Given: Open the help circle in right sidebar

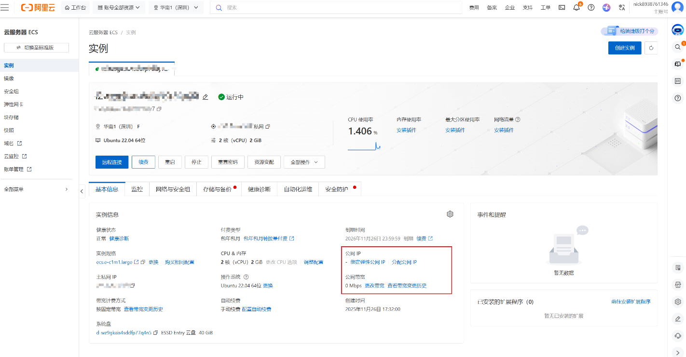Looking at the screenshot, I should [x=677, y=98].
